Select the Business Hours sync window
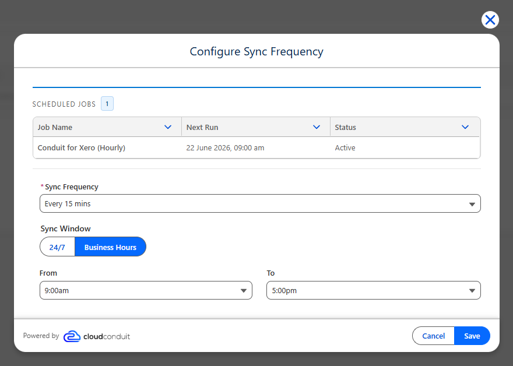The width and height of the screenshot is (513, 366). 110,247
